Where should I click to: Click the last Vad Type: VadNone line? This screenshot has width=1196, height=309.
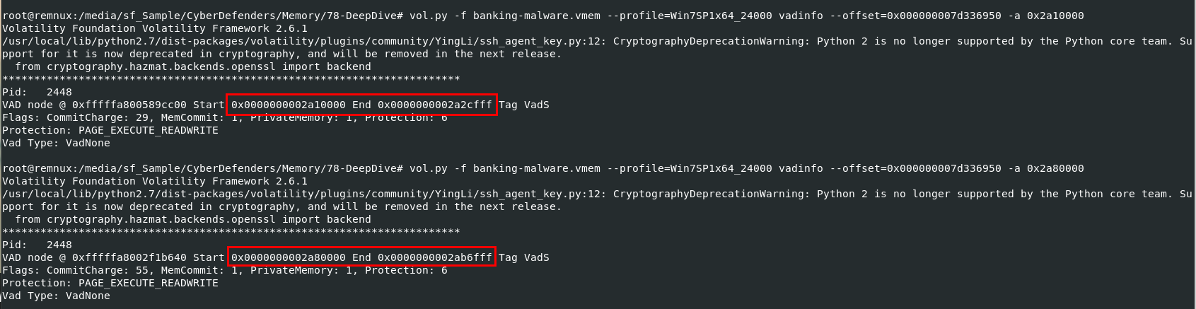pos(56,296)
